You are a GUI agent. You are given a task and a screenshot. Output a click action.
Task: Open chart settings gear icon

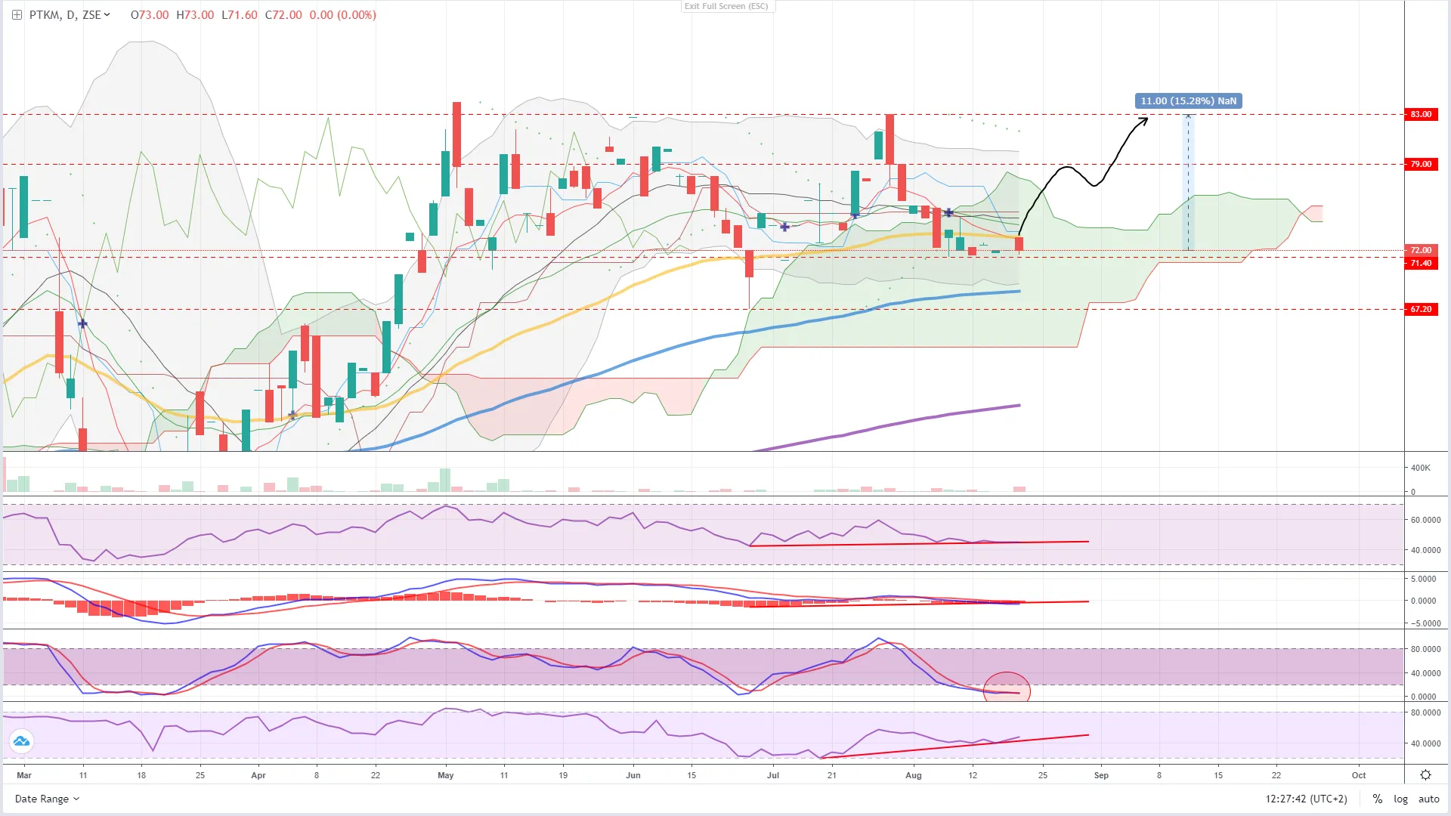point(1425,775)
